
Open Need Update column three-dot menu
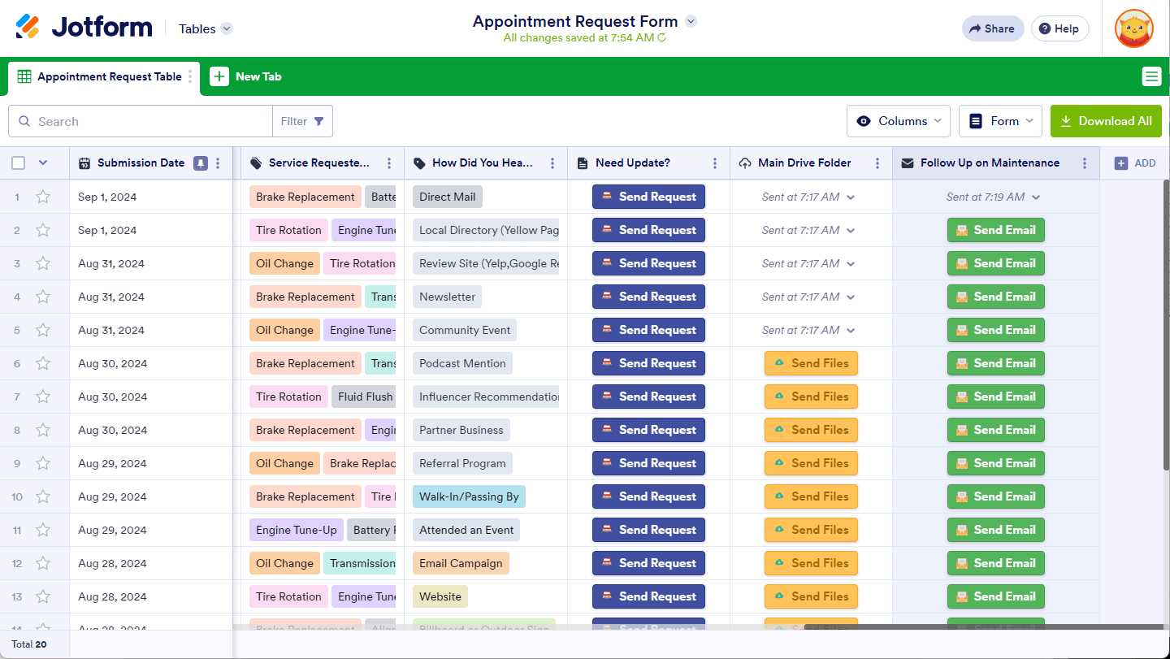[715, 163]
